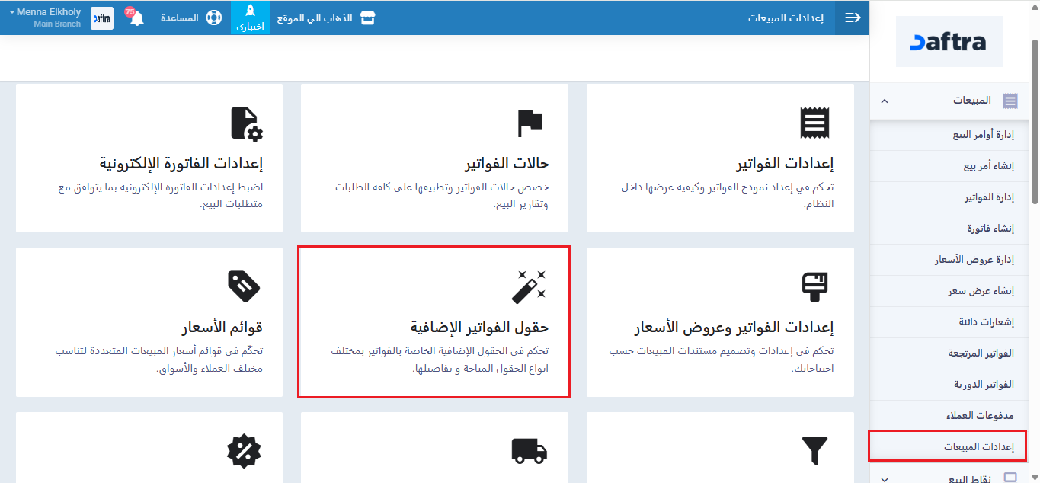Click the المساعدة help button
The height and width of the screenshot is (483, 1040).
coord(180,18)
